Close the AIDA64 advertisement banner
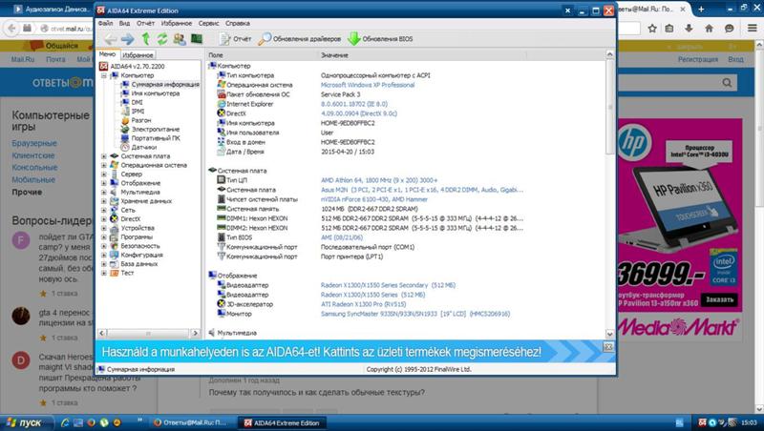Viewport: 764px width, 431px height. [608, 347]
